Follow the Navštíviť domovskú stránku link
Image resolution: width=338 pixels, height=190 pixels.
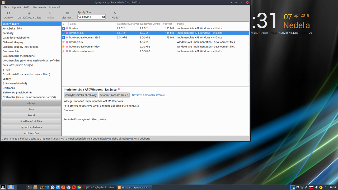(x=148, y=95)
